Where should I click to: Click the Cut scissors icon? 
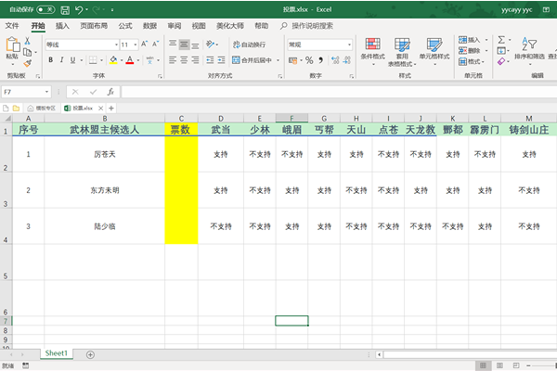28,42
